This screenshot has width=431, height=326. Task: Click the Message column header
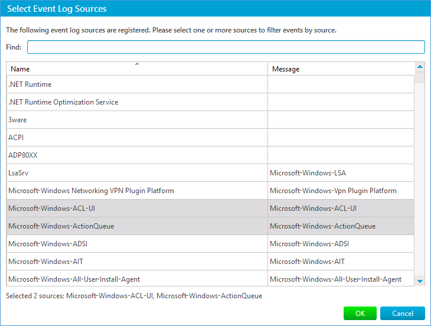[x=341, y=69]
